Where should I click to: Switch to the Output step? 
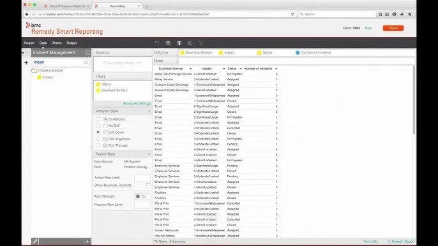coord(72,43)
